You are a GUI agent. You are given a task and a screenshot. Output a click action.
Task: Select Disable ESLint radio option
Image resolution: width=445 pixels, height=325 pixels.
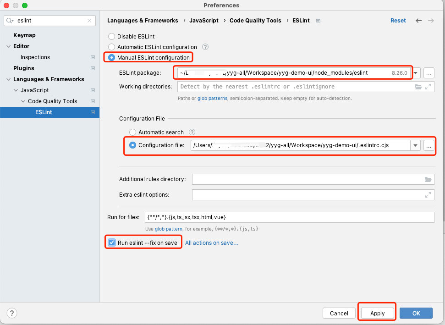tap(111, 37)
